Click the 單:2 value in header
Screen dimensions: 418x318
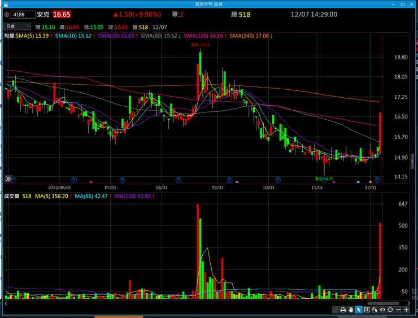(x=177, y=14)
